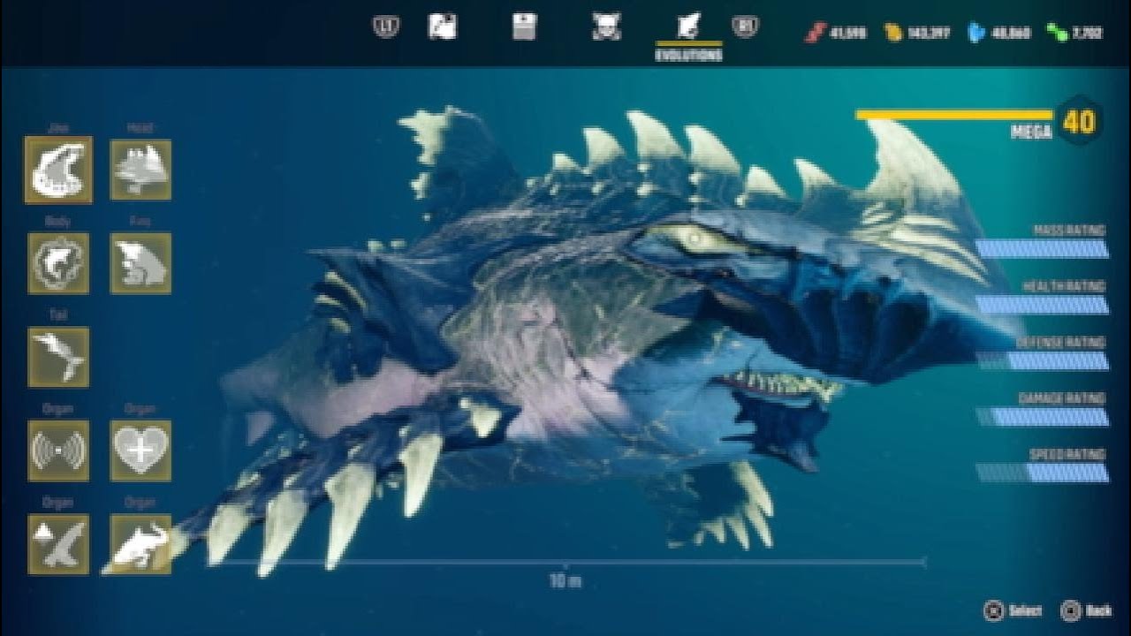Click the Damage Rating bar
This screenshot has height=636, width=1131.
pyautogui.click(x=1042, y=417)
